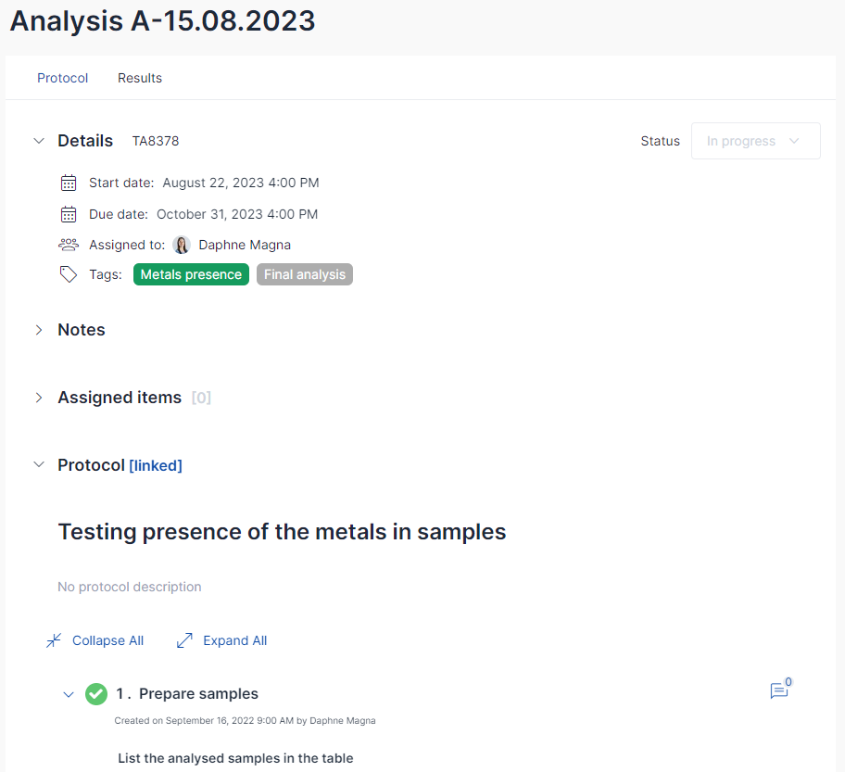Expand the Notes section

point(39,330)
